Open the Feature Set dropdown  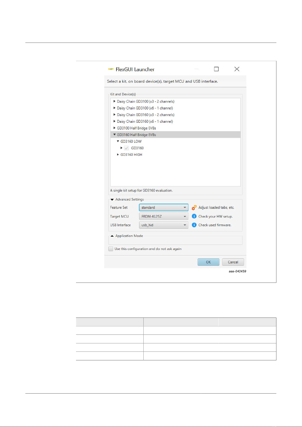pos(164,208)
